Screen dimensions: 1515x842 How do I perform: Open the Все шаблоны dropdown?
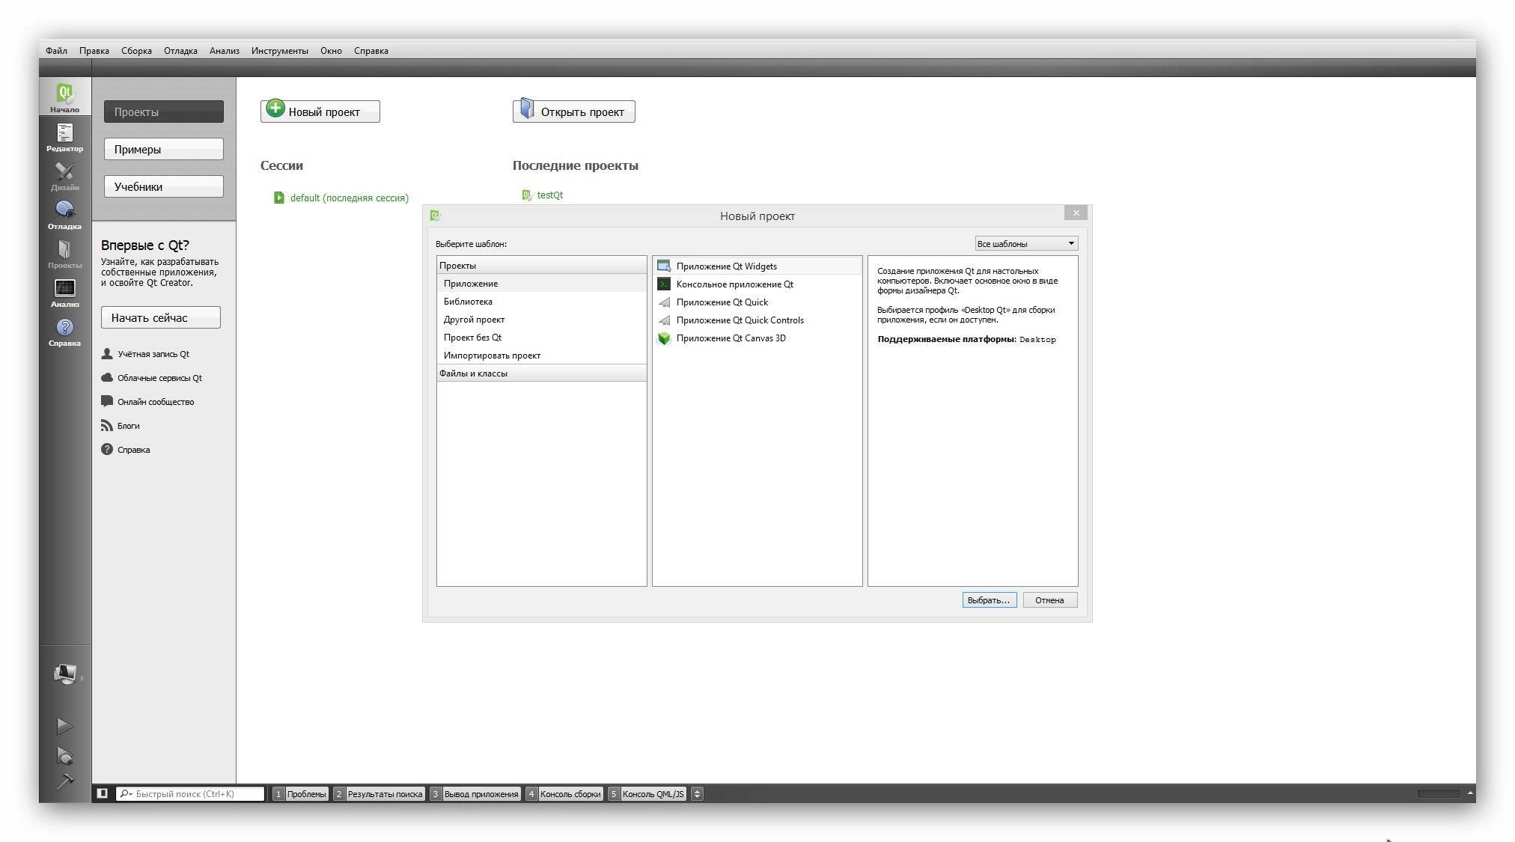pyautogui.click(x=1026, y=243)
